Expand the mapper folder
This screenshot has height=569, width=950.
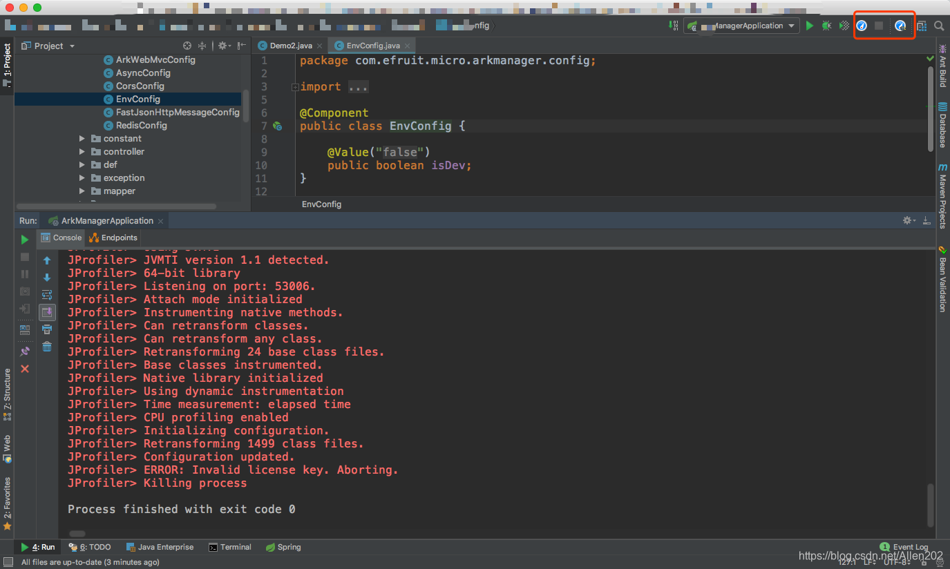(82, 191)
